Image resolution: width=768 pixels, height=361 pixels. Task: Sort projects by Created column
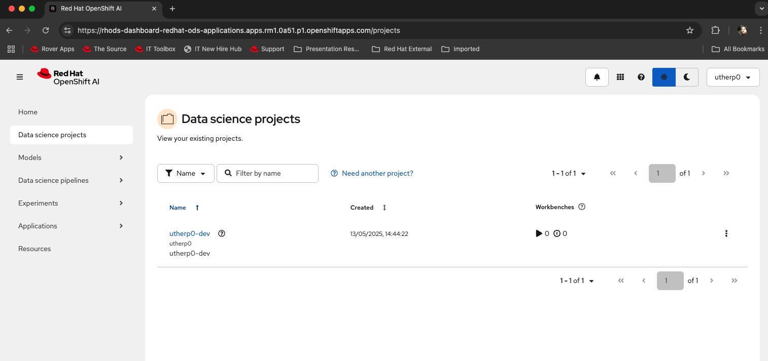click(x=384, y=208)
